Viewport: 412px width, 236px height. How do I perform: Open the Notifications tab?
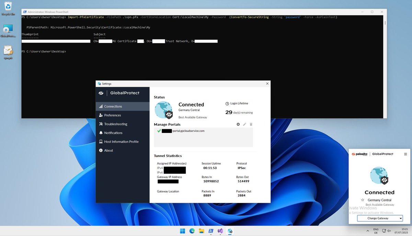click(x=123, y=133)
